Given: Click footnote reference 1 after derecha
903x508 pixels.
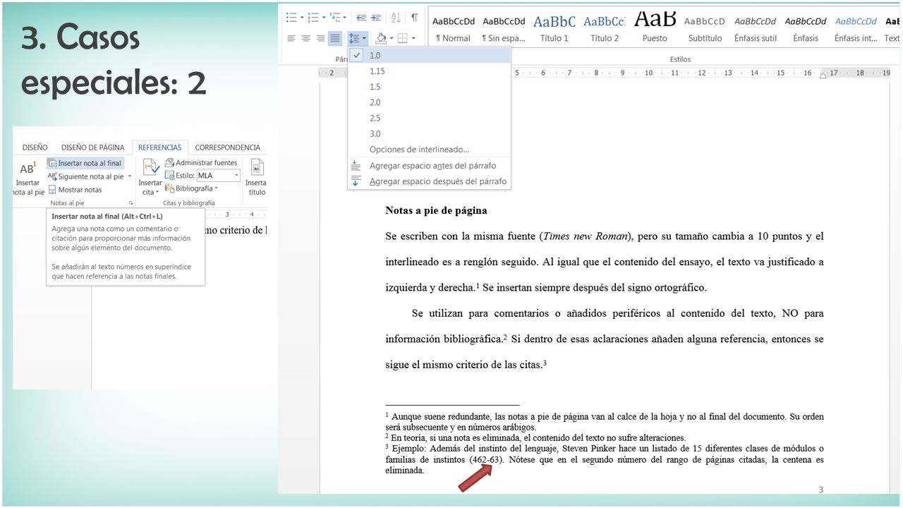Looking at the screenshot, I should 478,286.
